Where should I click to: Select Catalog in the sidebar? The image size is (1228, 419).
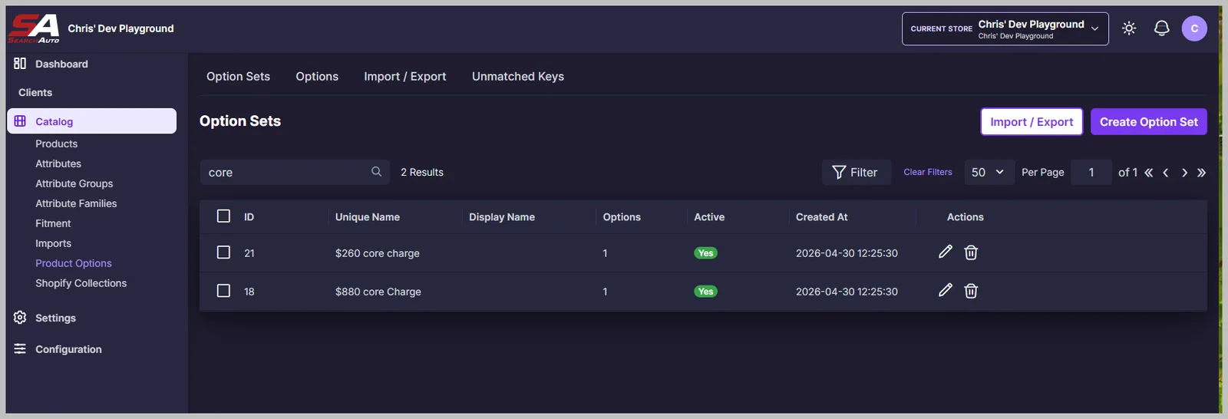coord(91,121)
